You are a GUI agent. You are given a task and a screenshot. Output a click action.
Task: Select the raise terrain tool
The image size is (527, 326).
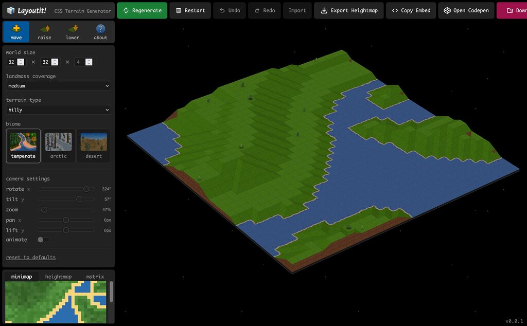click(44, 32)
